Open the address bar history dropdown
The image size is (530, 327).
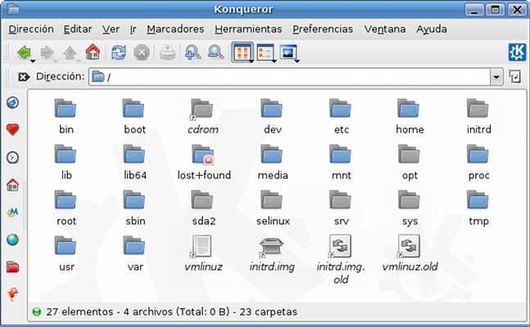point(496,77)
